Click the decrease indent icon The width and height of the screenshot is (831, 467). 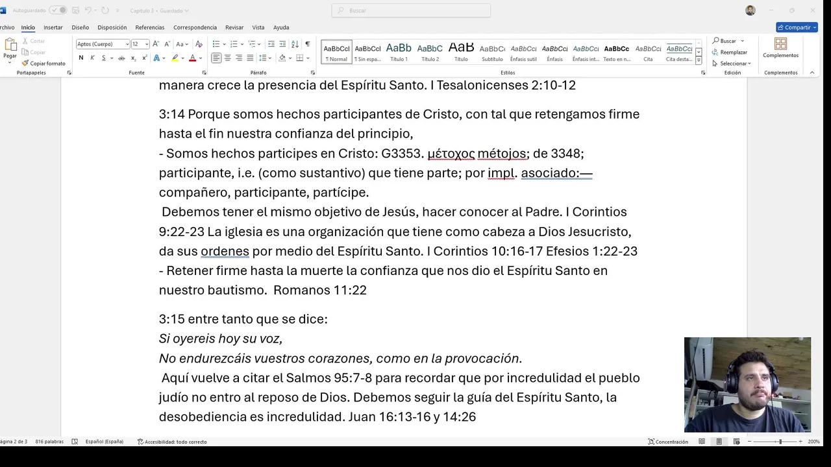[x=271, y=44]
